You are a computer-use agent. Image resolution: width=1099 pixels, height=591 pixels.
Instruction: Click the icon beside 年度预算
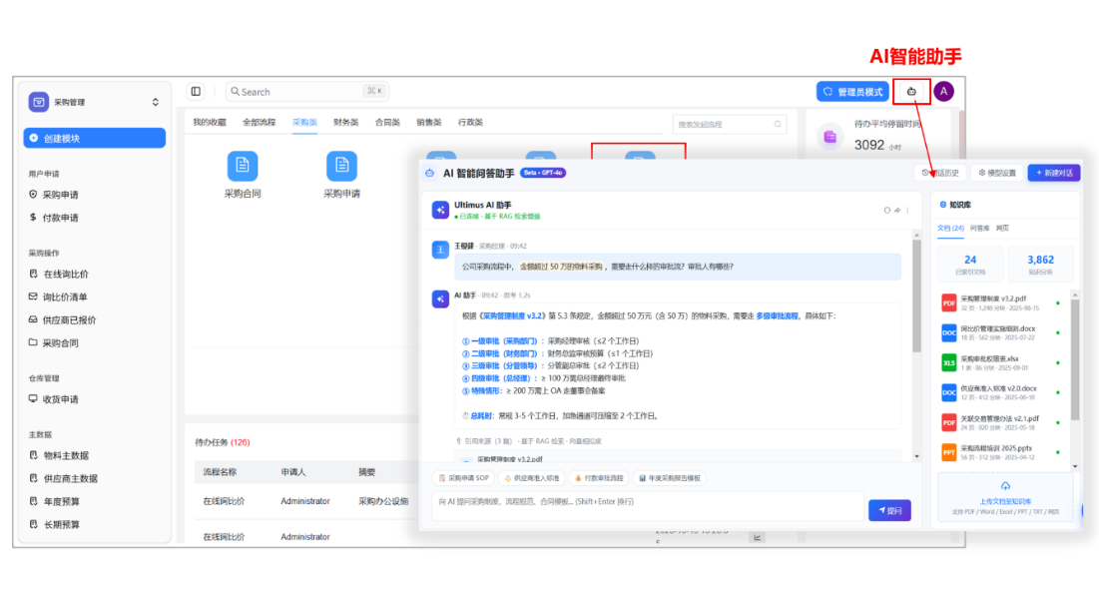33,501
